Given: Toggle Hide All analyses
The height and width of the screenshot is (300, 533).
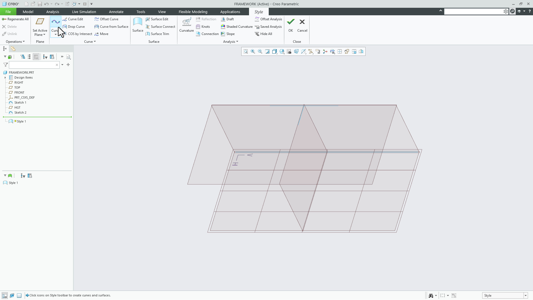Looking at the screenshot, I should [263, 34].
